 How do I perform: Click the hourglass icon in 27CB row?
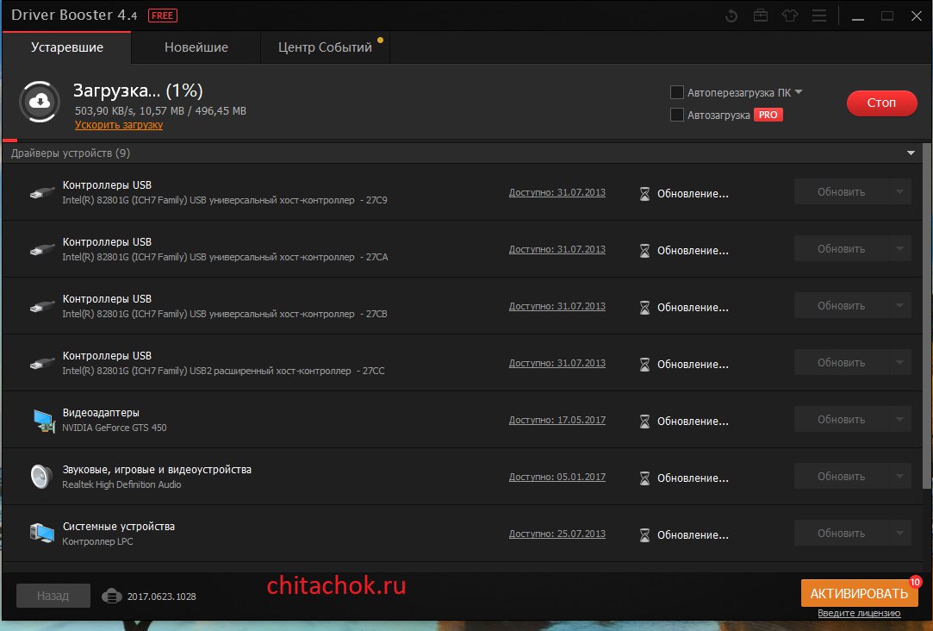pos(644,307)
